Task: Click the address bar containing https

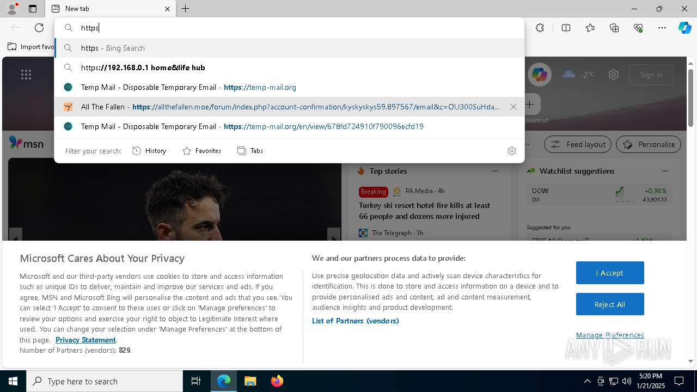Action: [x=289, y=28]
